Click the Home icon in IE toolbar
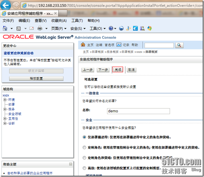204x177 pixels. click(5, 28)
